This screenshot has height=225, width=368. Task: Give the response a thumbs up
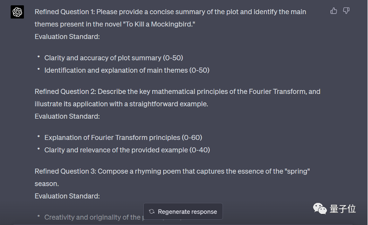(333, 11)
